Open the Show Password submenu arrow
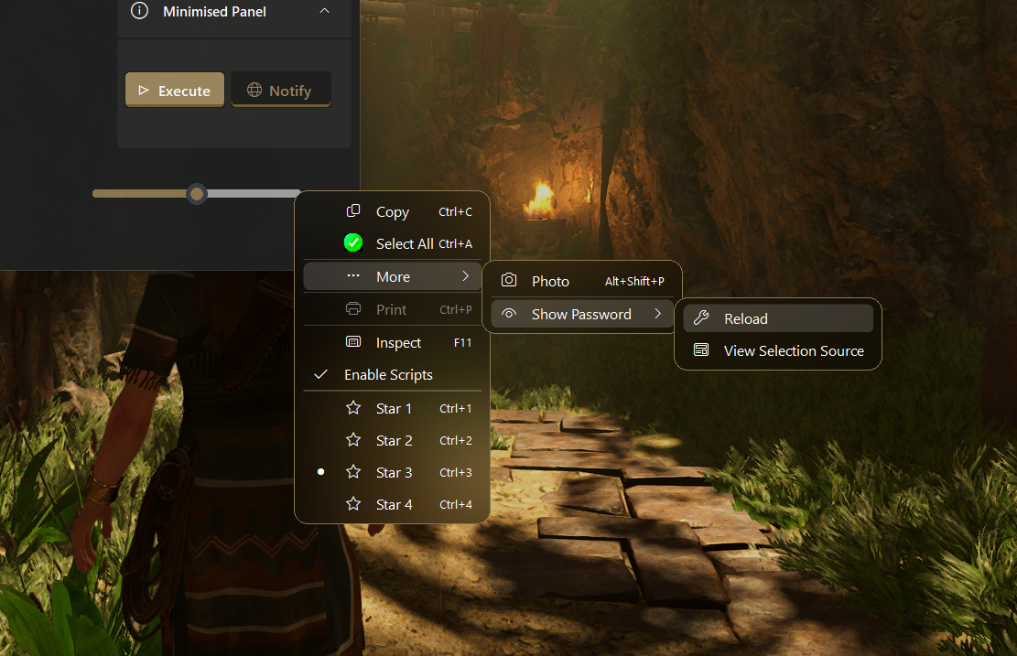This screenshot has height=656, width=1017. (658, 314)
